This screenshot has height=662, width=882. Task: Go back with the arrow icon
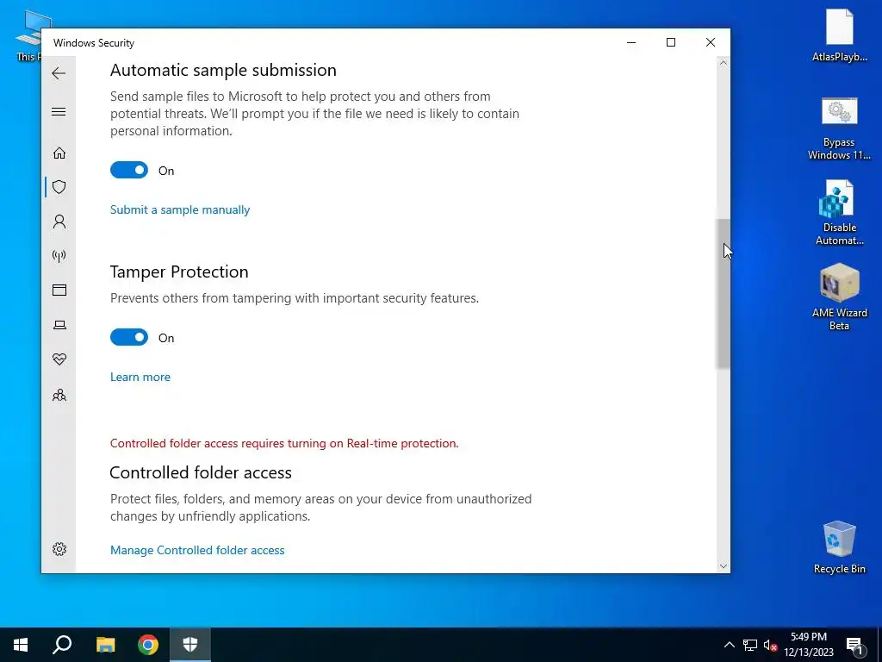(x=59, y=73)
